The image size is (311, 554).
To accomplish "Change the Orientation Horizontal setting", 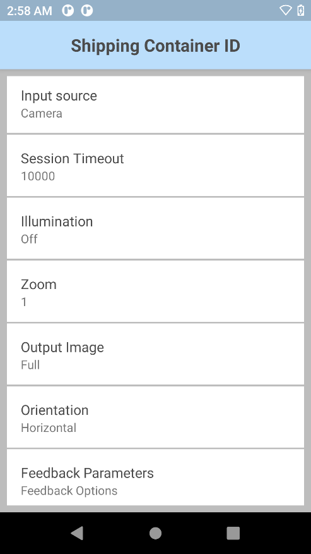I will [x=155, y=417].
